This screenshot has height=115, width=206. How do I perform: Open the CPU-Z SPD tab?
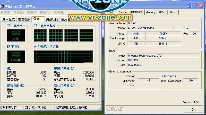pyautogui.click(x=161, y=12)
